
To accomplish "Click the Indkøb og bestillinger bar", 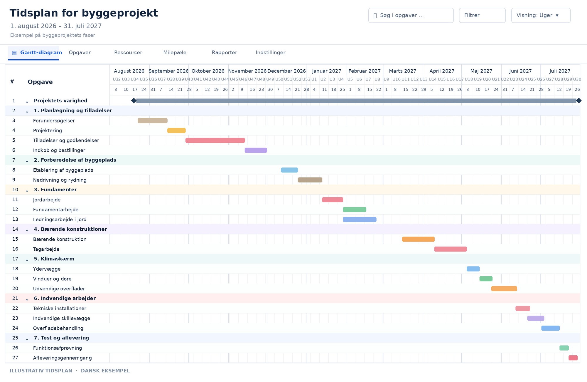I will 256,150.
